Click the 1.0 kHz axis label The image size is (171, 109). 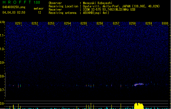click(x=2, y=49)
